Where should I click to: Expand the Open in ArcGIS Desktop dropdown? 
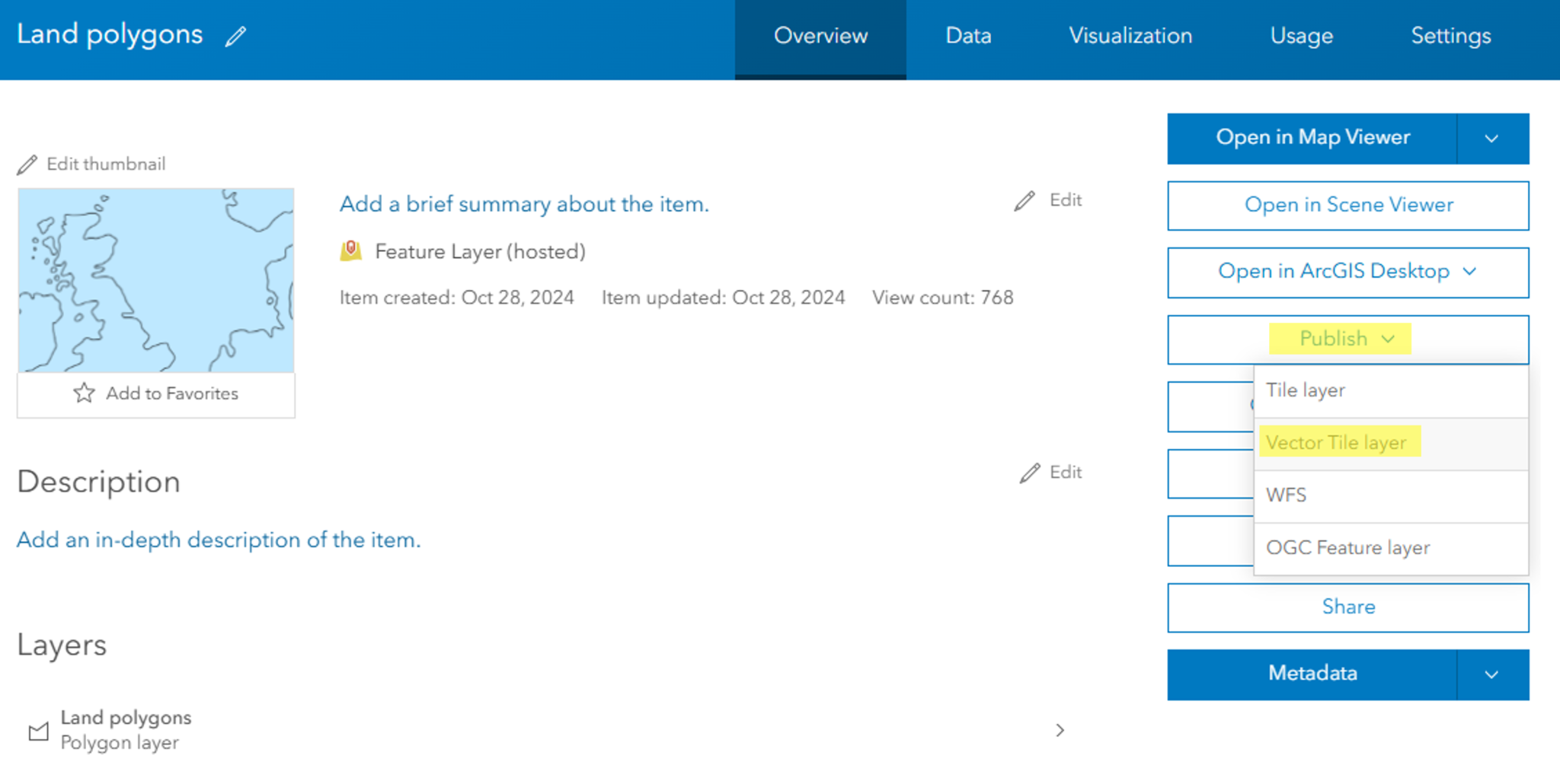(1470, 272)
